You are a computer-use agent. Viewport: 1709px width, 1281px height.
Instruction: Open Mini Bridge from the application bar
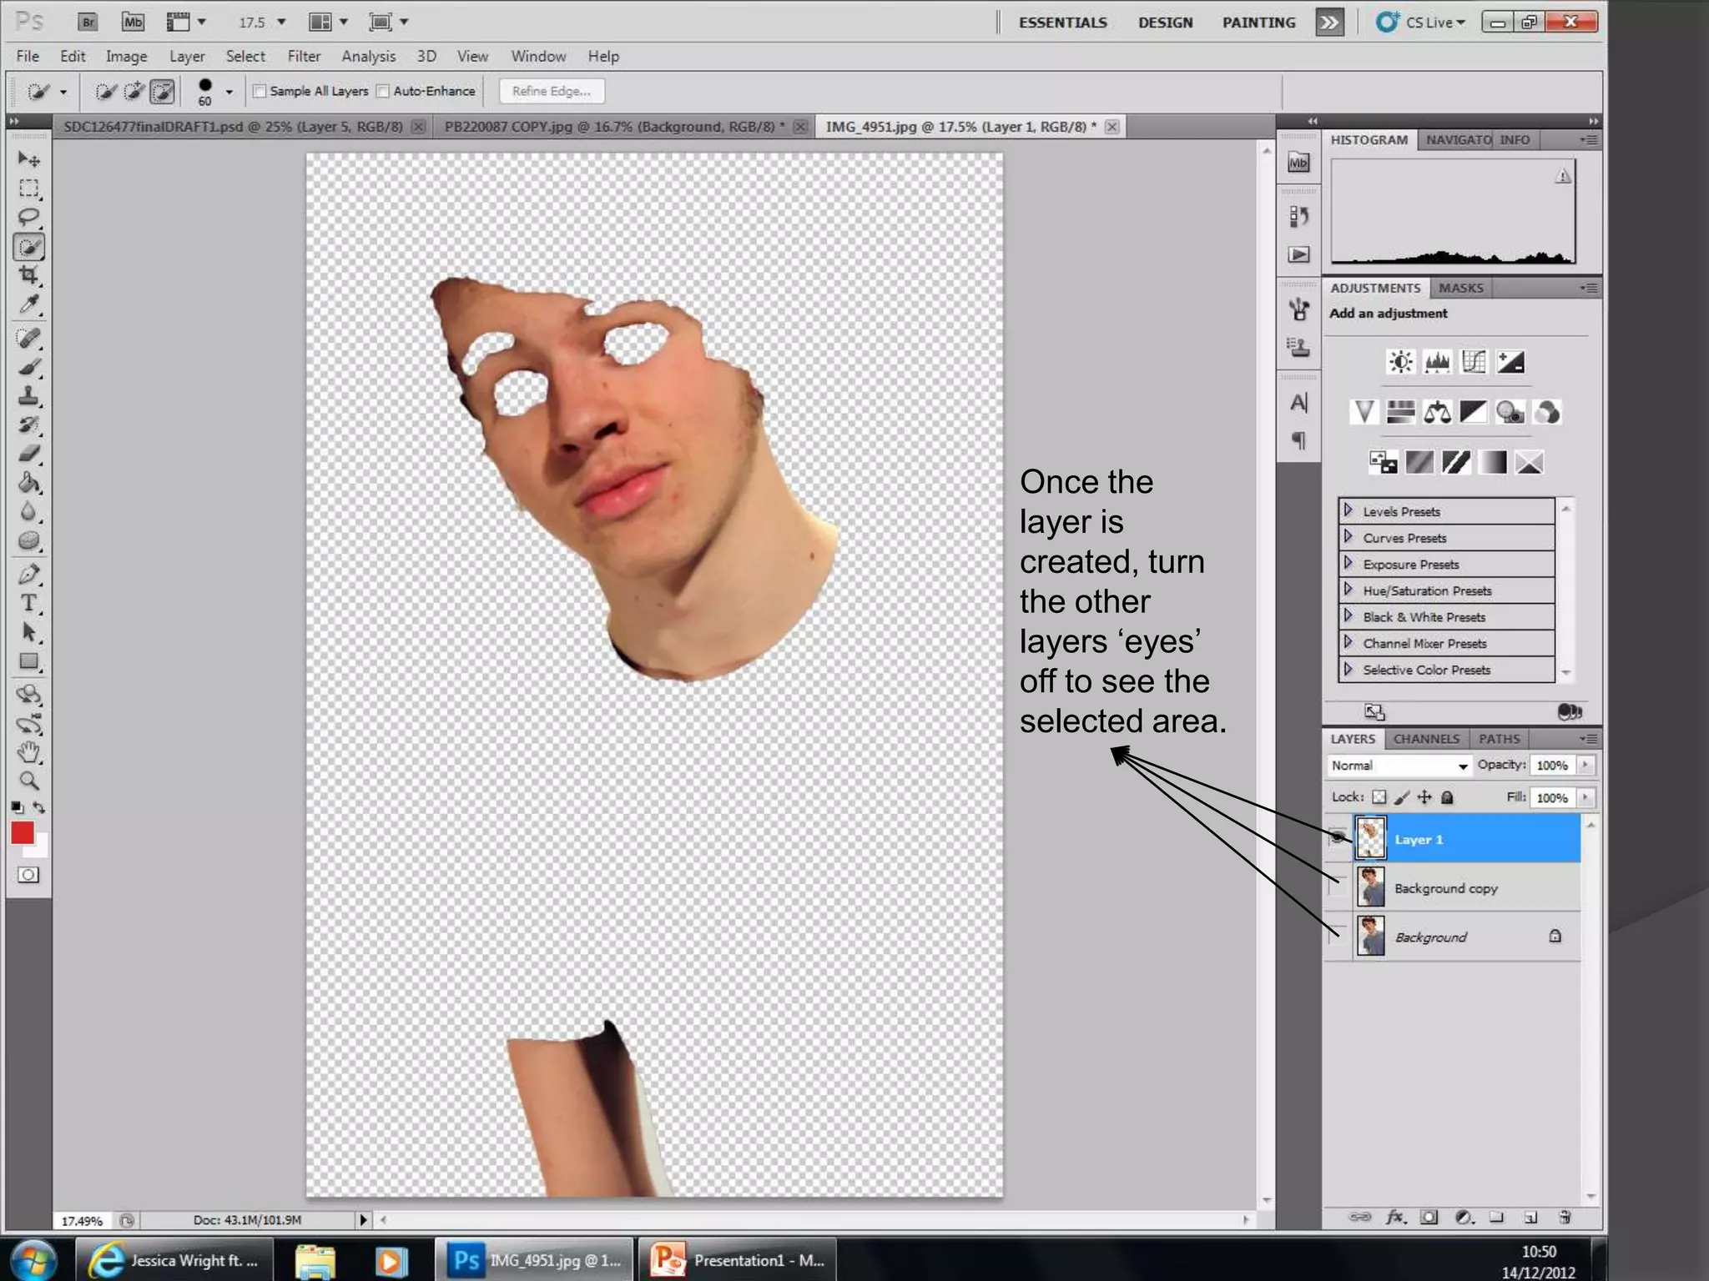tap(133, 23)
